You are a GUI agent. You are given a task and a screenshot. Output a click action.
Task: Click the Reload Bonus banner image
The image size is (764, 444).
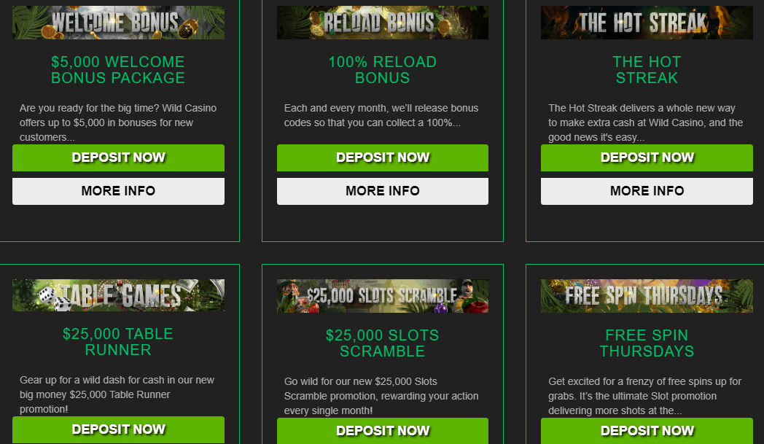(383, 23)
